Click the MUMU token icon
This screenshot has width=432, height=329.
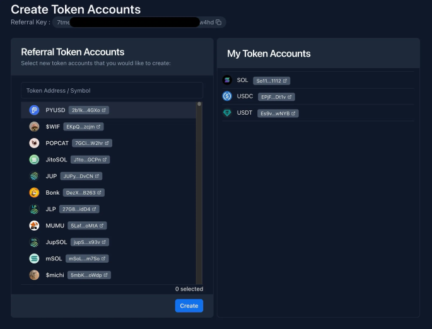(x=34, y=225)
